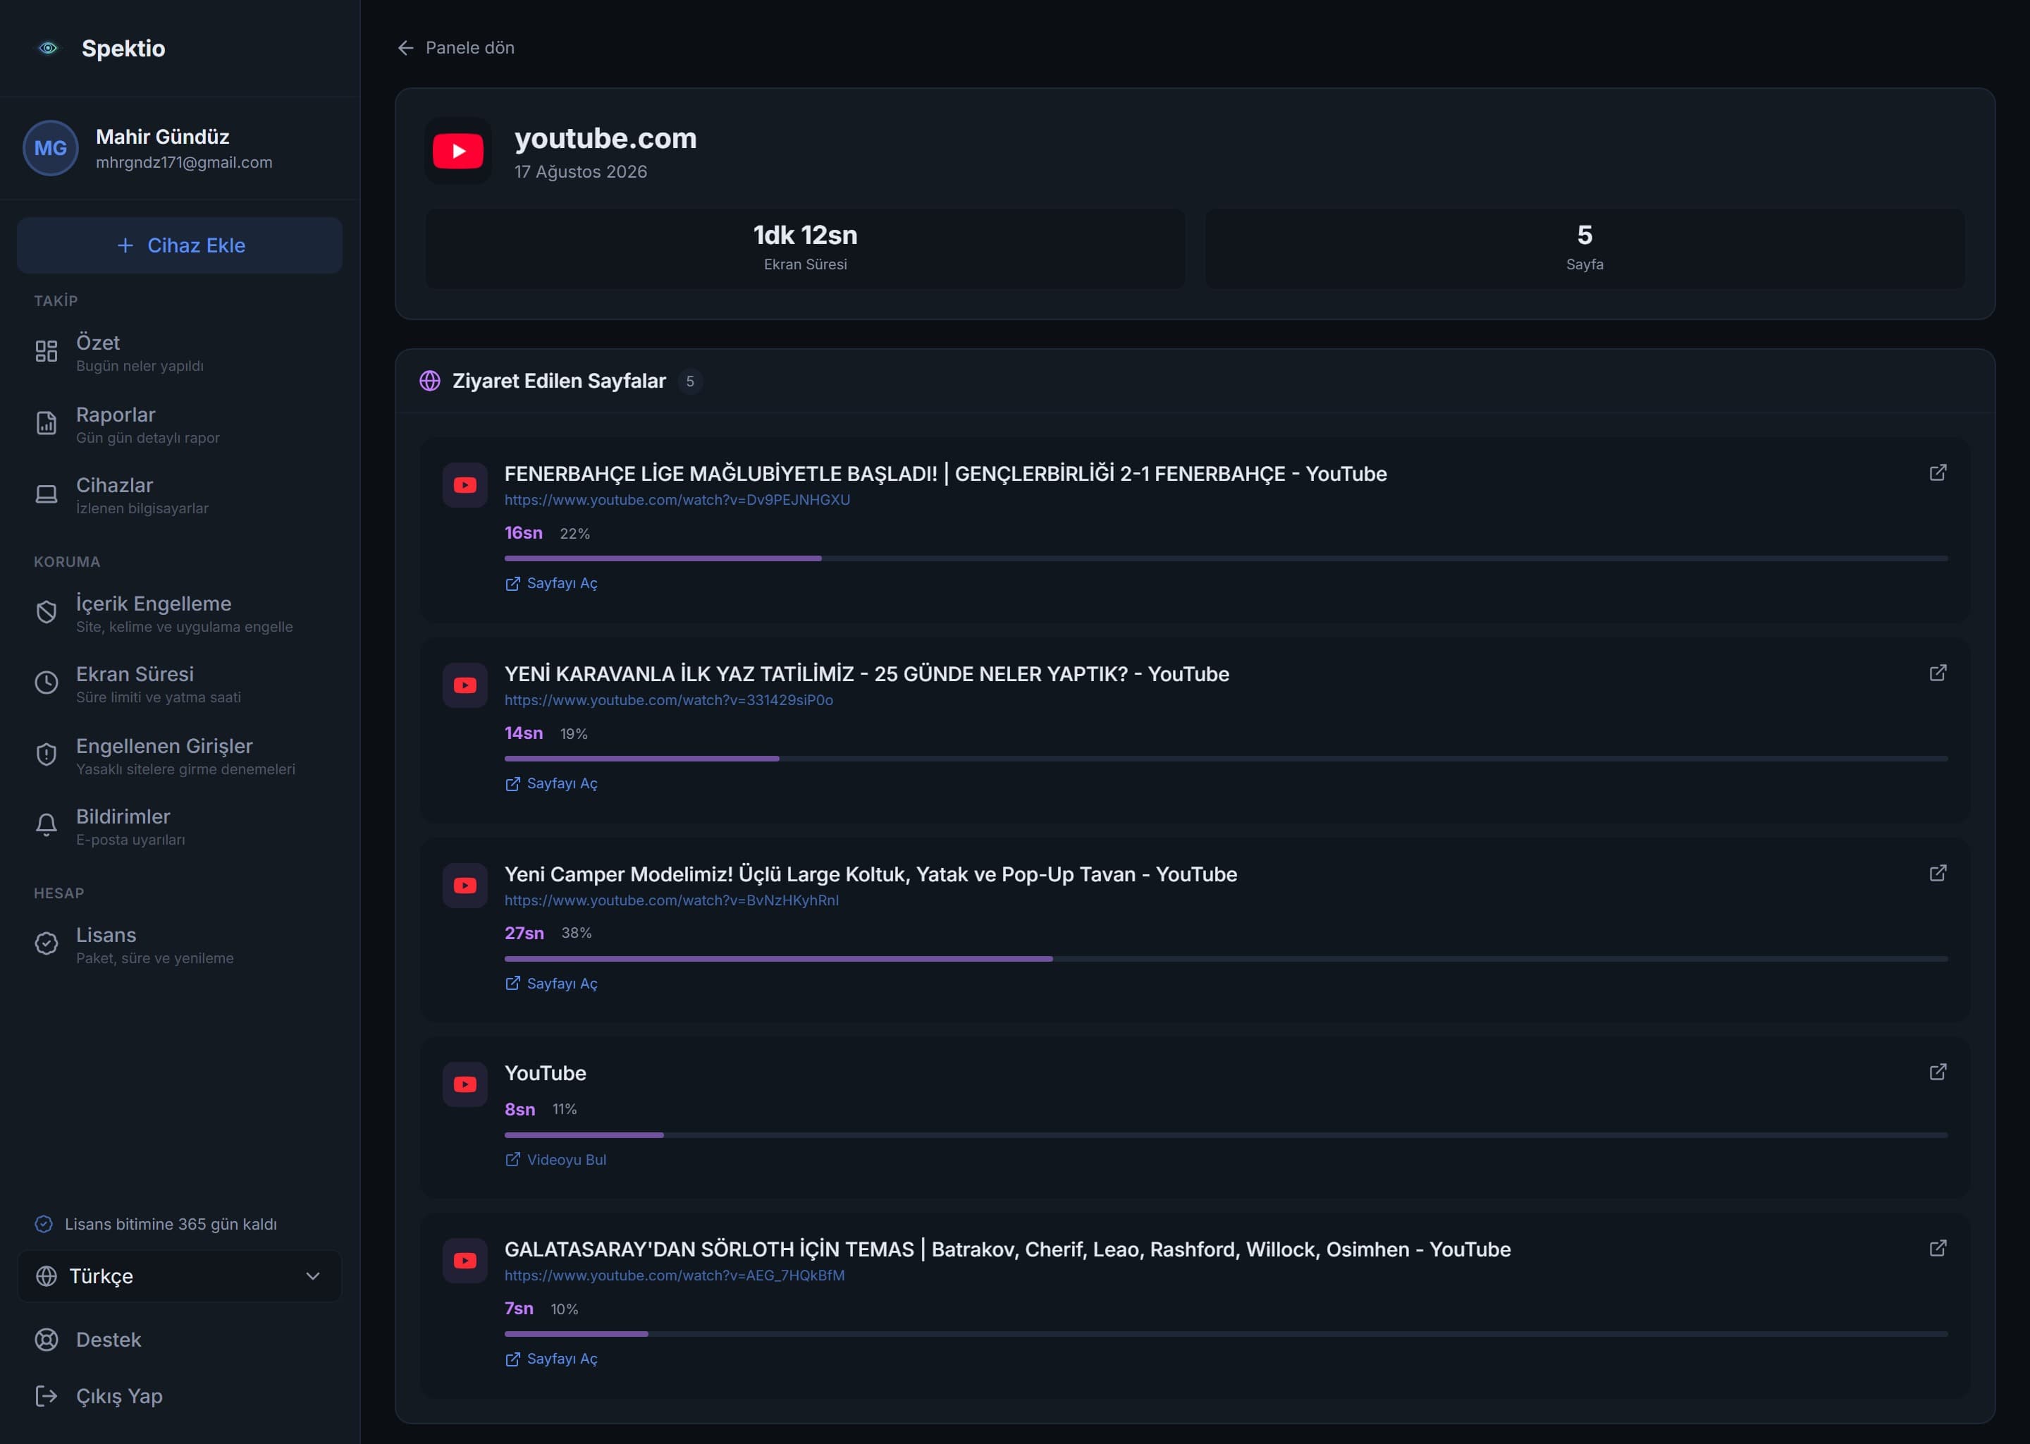2030x1444 pixels.
Task: Click Destek in the sidebar
Action: pos(180,1340)
